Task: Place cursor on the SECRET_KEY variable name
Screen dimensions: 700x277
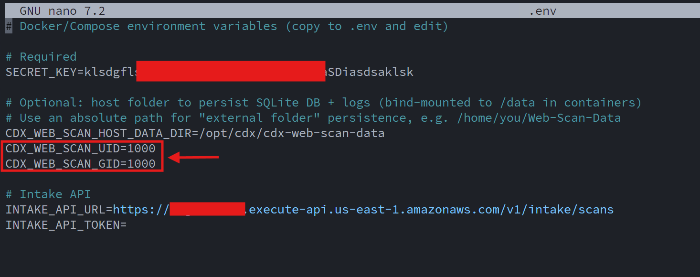Action: (x=41, y=72)
